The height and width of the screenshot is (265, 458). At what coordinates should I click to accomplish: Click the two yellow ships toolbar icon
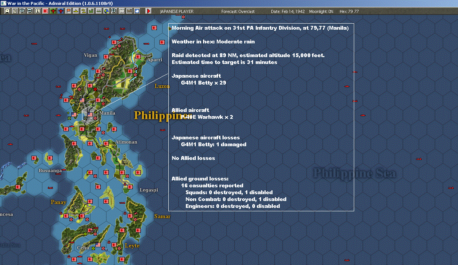point(84,11)
